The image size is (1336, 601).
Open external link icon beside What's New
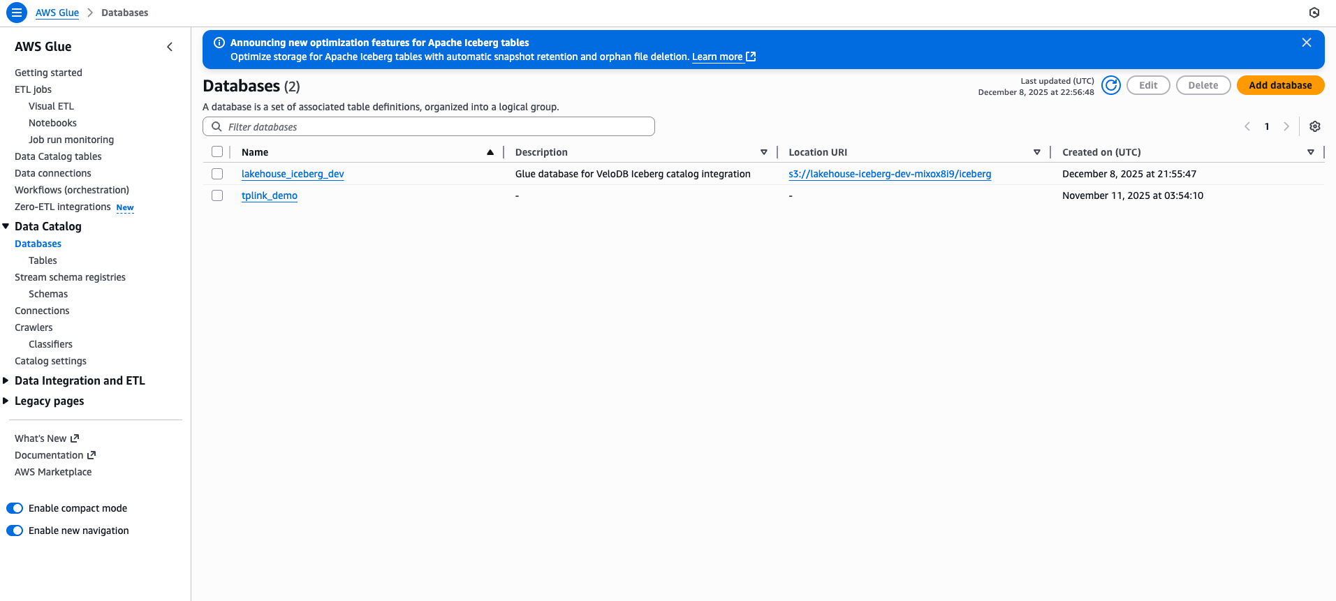coord(75,438)
